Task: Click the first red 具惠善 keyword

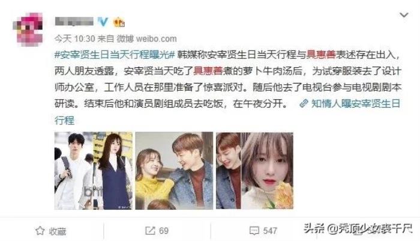Action: click(x=321, y=55)
